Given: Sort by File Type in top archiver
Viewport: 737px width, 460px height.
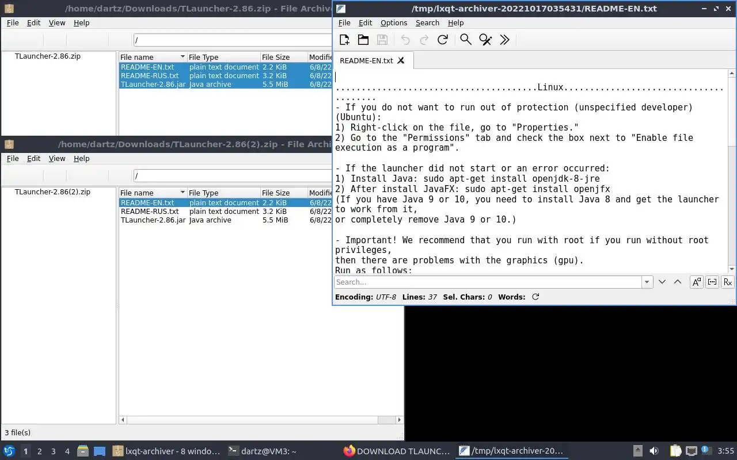Looking at the screenshot, I should (223, 57).
